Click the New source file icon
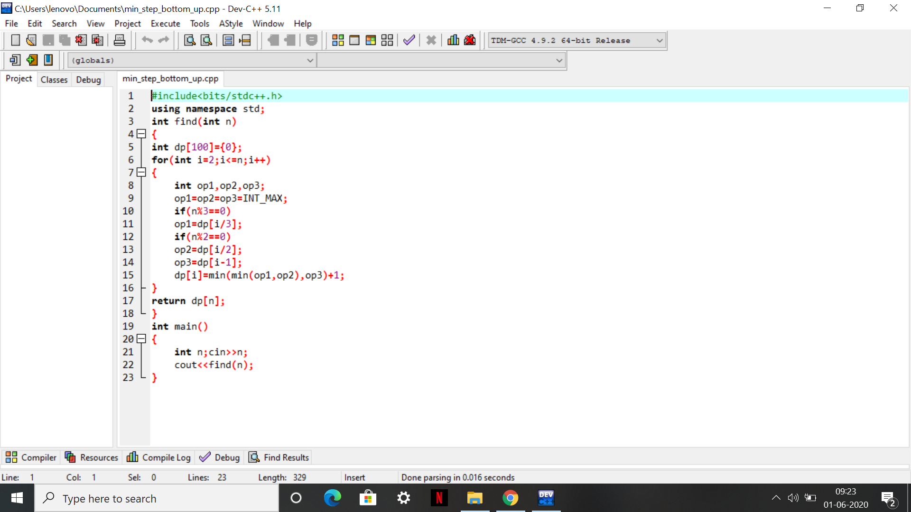This screenshot has height=512, width=911. pos(15,40)
